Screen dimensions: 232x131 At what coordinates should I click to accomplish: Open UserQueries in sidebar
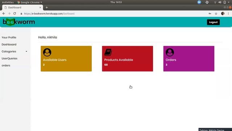(x=9, y=58)
